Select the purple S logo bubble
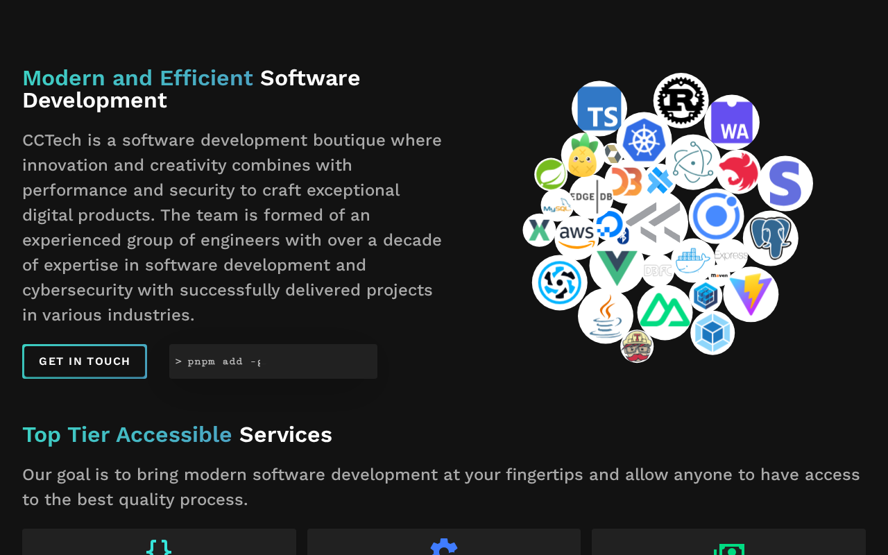Image resolution: width=888 pixels, height=555 pixels. point(785,183)
